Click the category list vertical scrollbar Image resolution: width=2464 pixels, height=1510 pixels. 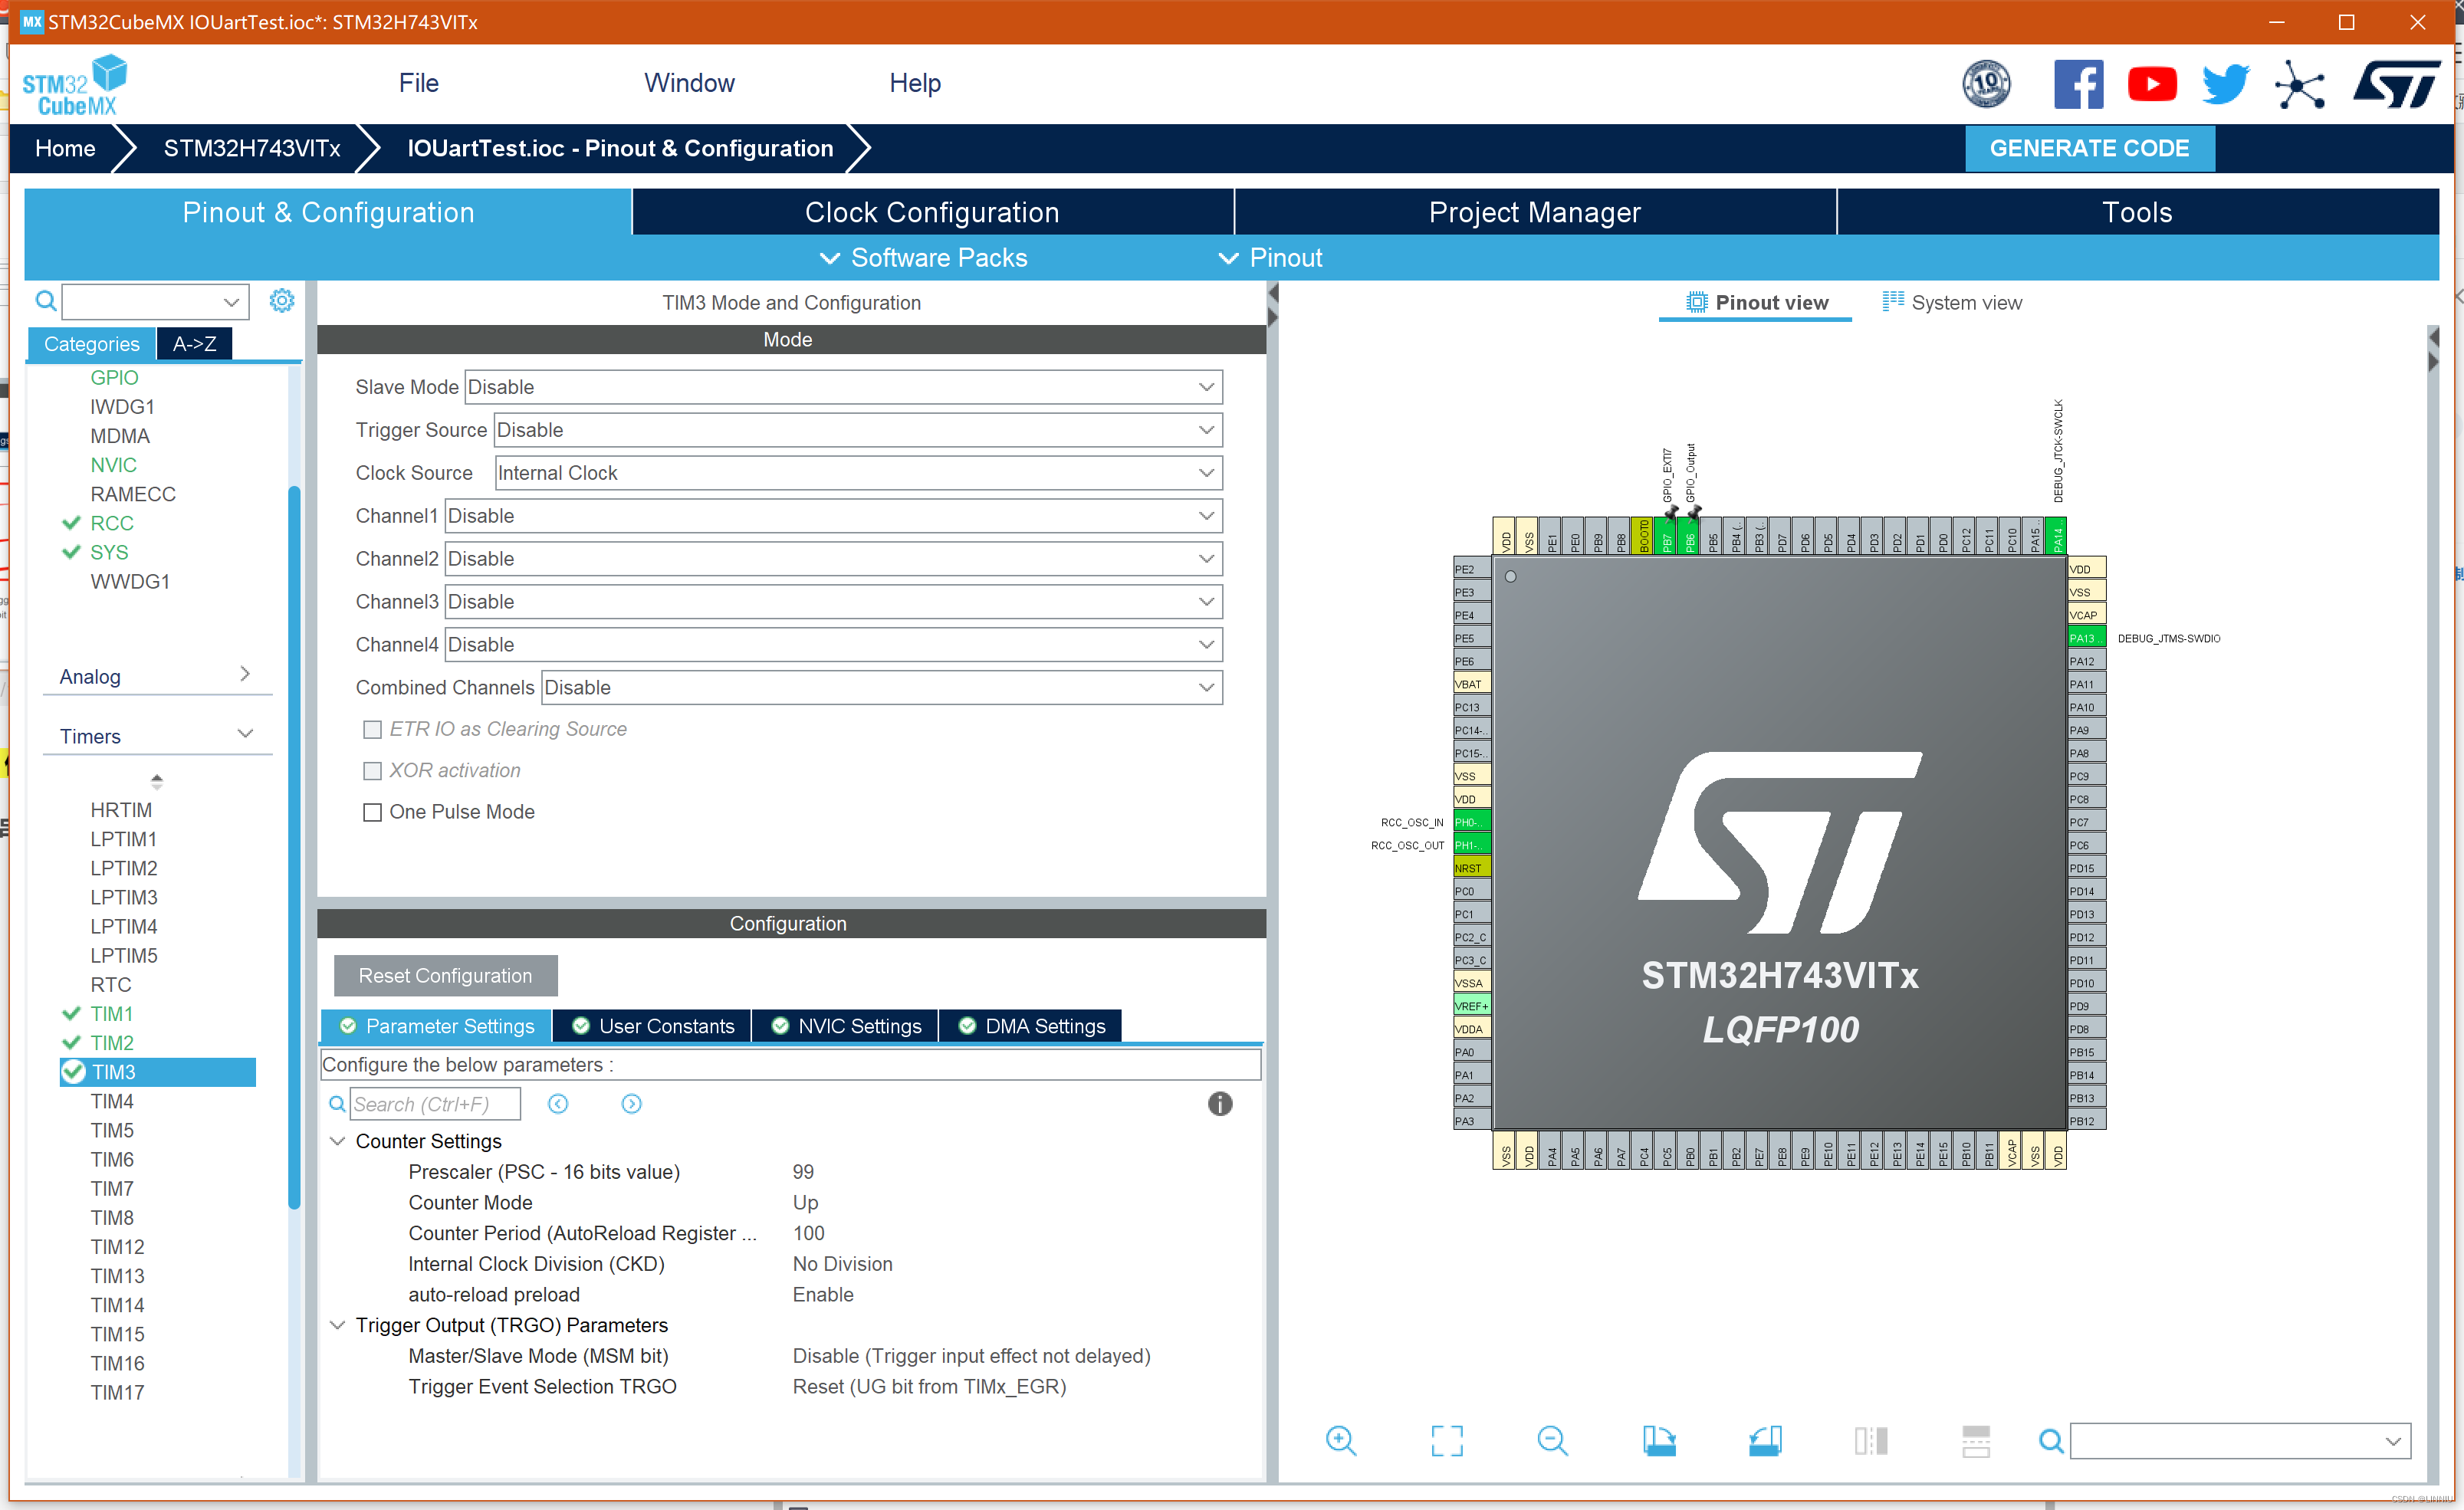[294, 846]
